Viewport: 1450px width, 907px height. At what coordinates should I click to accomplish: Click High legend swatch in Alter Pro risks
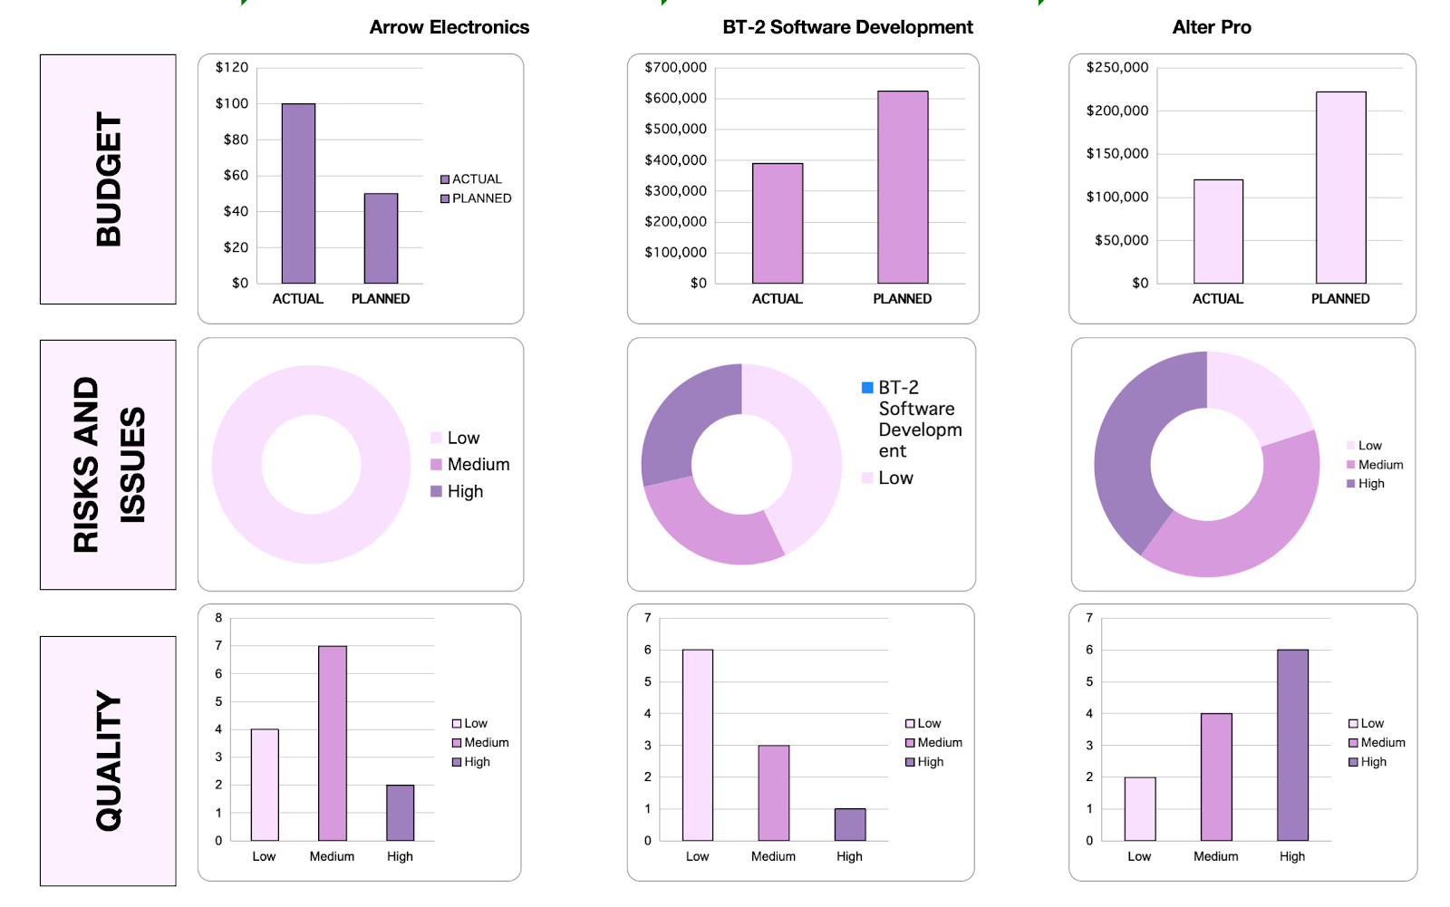pos(1351,484)
